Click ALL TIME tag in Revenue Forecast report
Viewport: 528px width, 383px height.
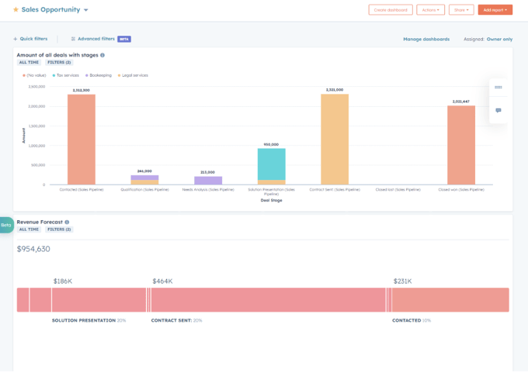point(29,229)
